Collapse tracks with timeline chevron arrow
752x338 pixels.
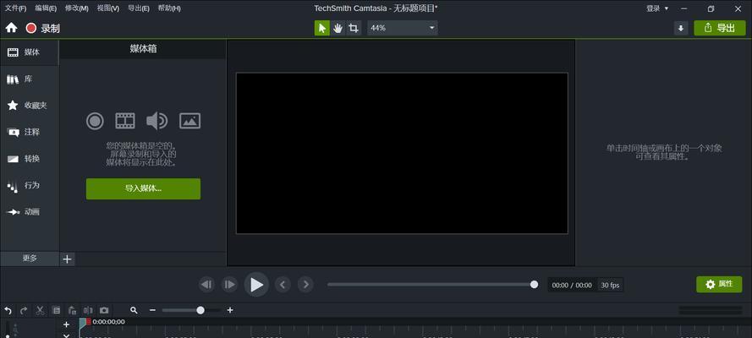(67, 335)
